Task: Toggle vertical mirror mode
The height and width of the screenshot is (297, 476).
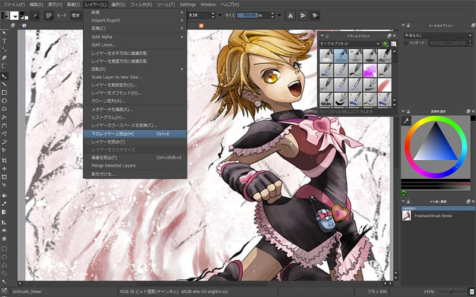Action: click(303, 15)
